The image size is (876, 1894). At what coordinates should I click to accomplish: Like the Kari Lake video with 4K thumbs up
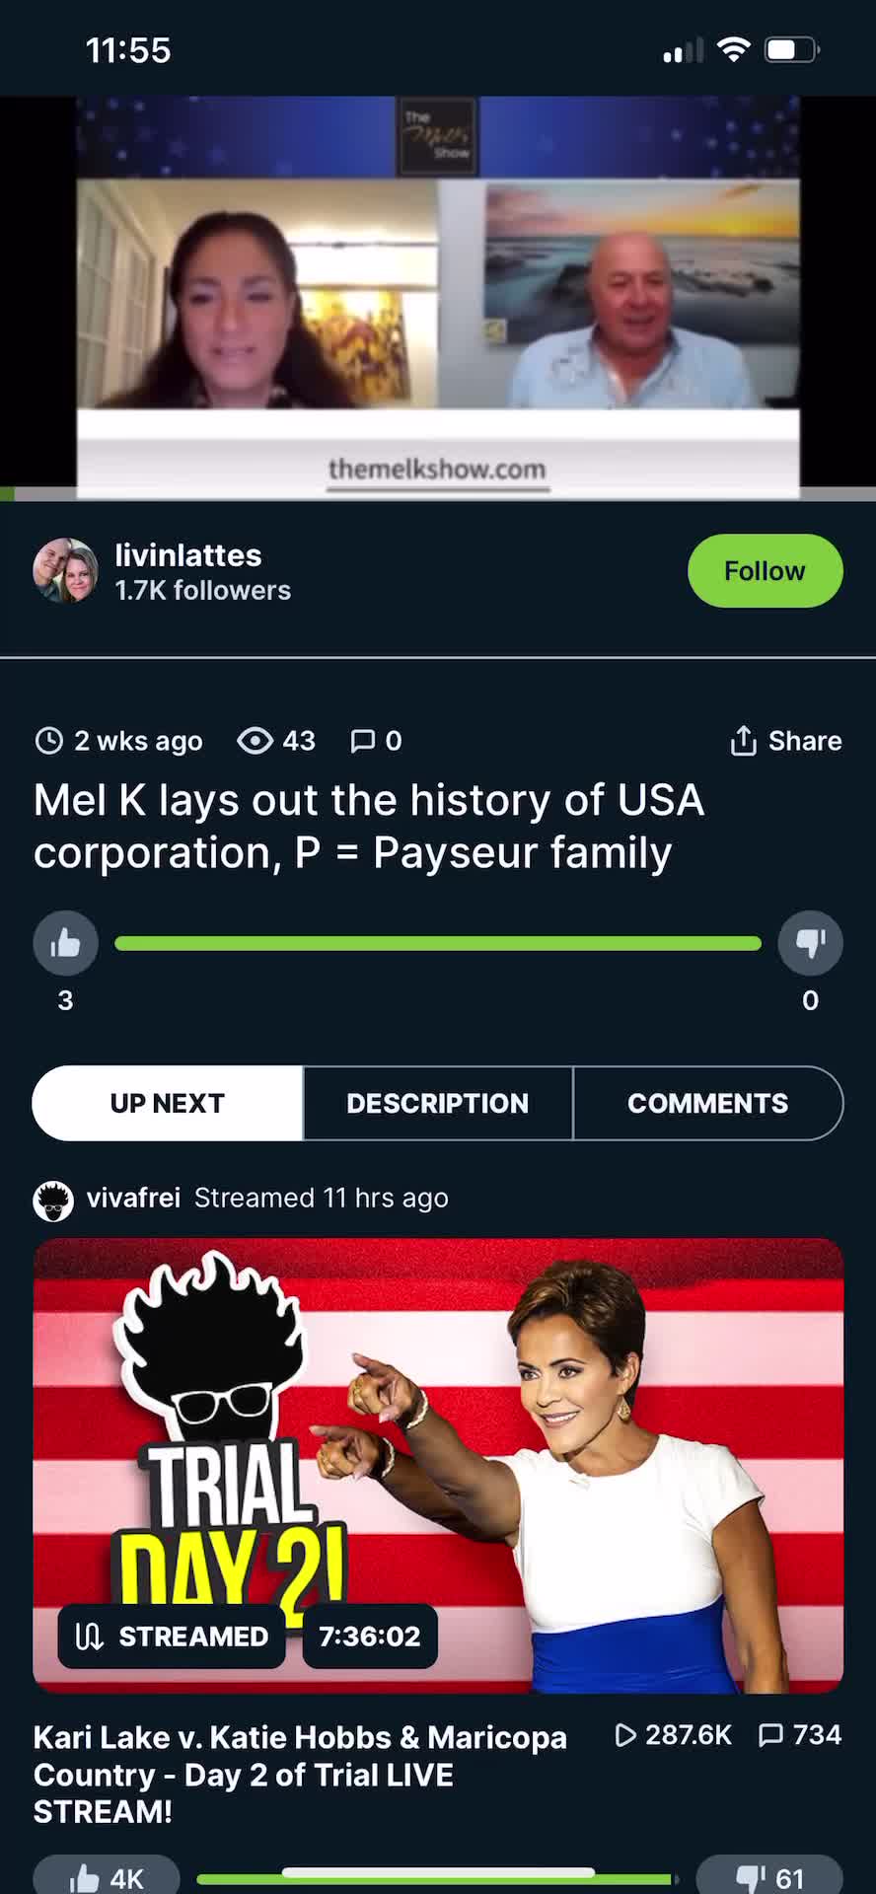[x=107, y=1876]
